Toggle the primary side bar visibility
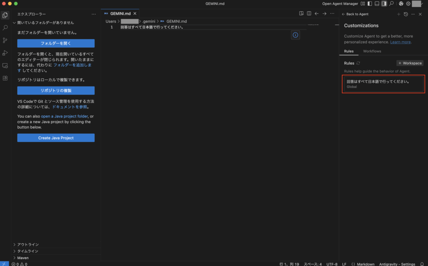428x266 pixels. [370, 4]
